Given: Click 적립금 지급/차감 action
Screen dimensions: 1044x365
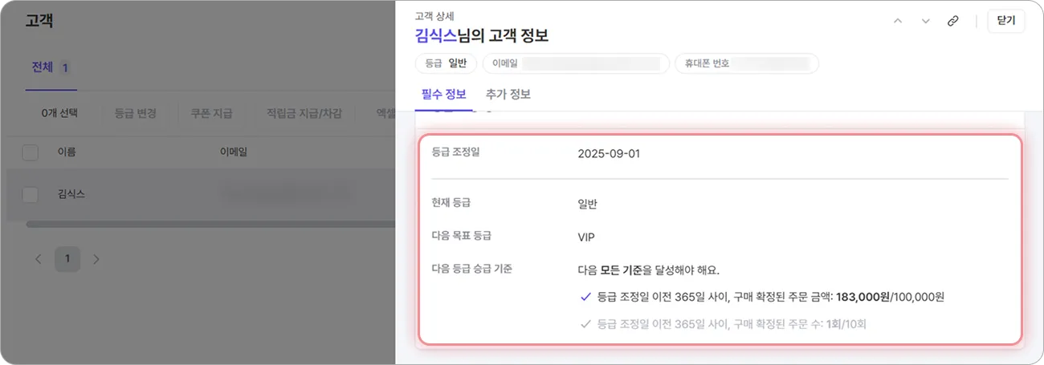Looking at the screenshot, I should coord(304,113).
